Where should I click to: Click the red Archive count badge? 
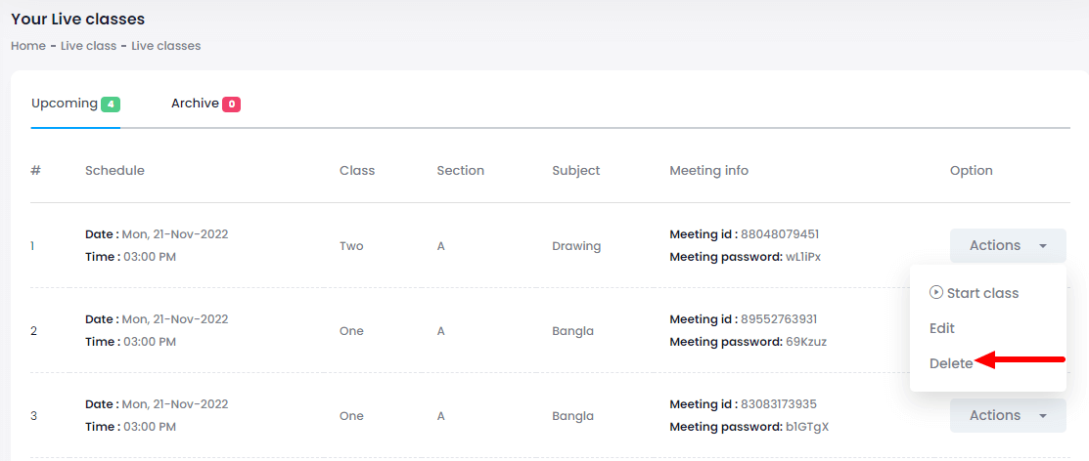[232, 105]
